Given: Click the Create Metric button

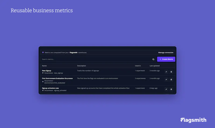Looking at the screenshot, I should click(166, 59).
